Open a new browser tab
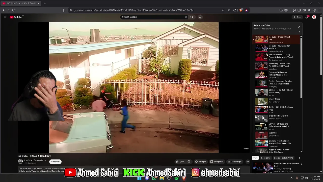The width and height of the screenshot is (323, 182). [x=45, y=3]
